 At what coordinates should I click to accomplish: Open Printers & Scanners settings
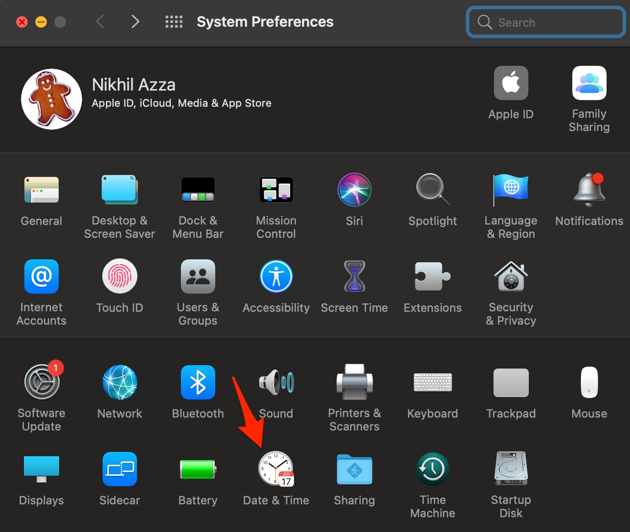click(x=354, y=382)
